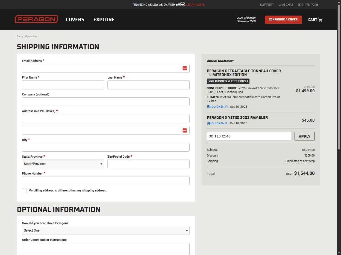
Task: Open the EXPLORE menu
Action: (104, 20)
